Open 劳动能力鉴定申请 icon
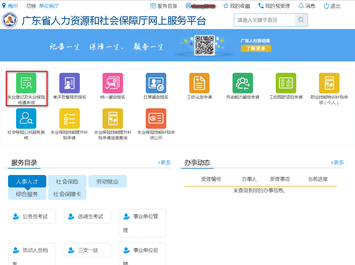This screenshot has width=355, height=265. (242, 83)
